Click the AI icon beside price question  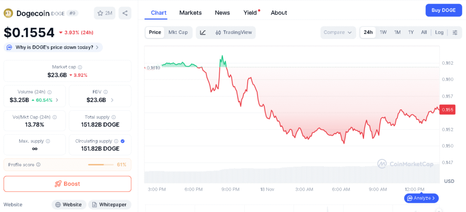tap(10, 47)
